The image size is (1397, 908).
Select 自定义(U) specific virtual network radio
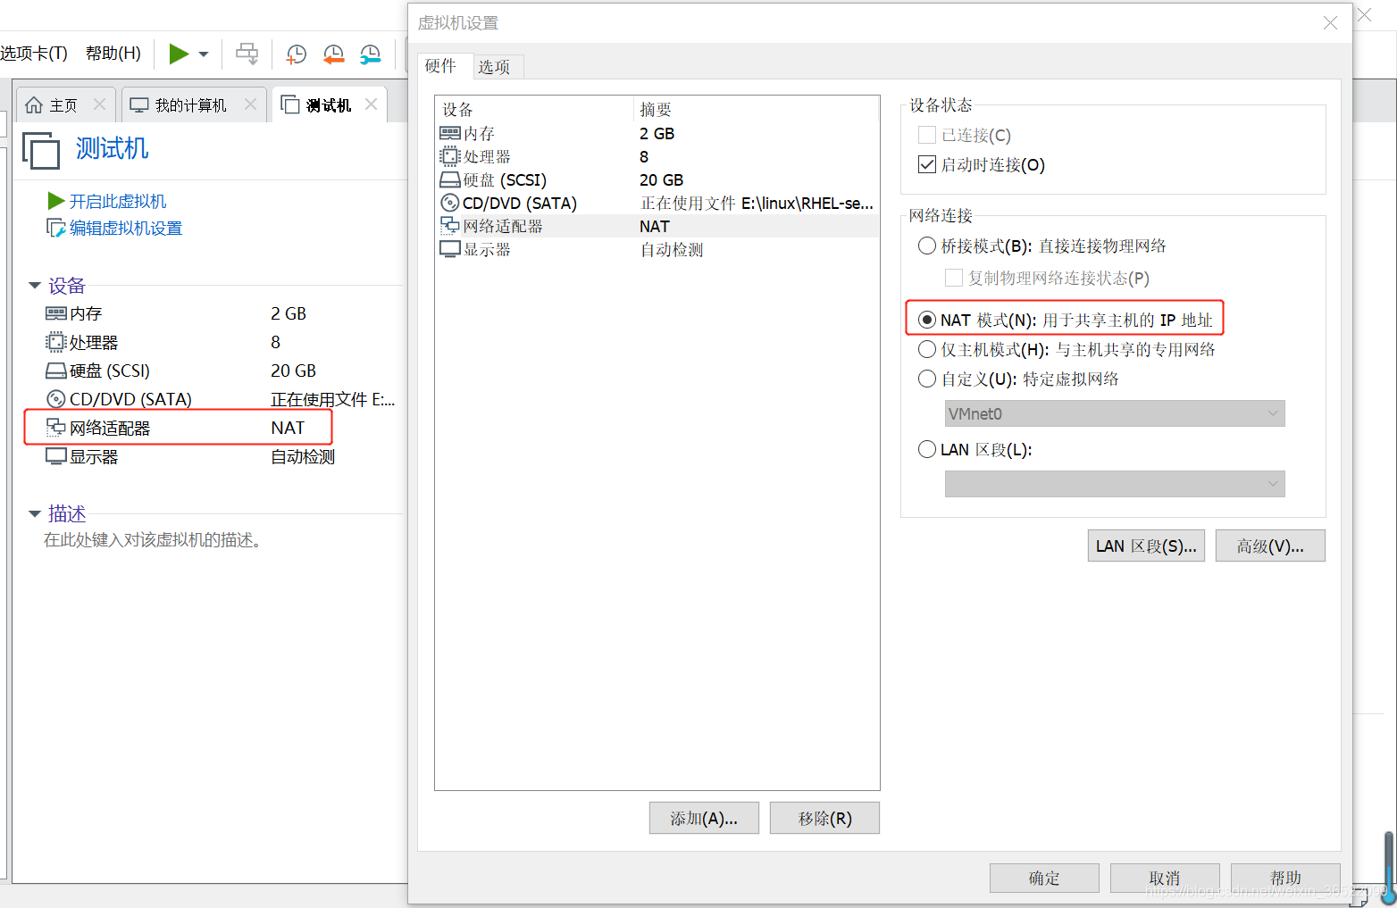coord(927,379)
